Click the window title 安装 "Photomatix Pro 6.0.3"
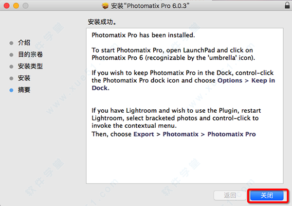Viewport: 292px width, 206px height. tap(150, 7)
